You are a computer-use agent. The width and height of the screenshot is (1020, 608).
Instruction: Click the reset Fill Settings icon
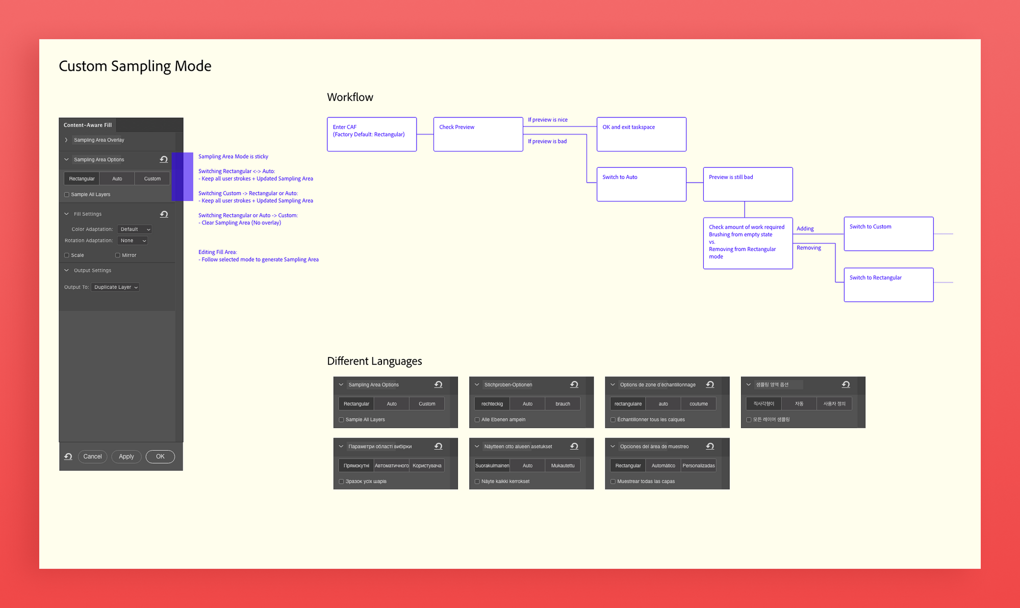(165, 214)
